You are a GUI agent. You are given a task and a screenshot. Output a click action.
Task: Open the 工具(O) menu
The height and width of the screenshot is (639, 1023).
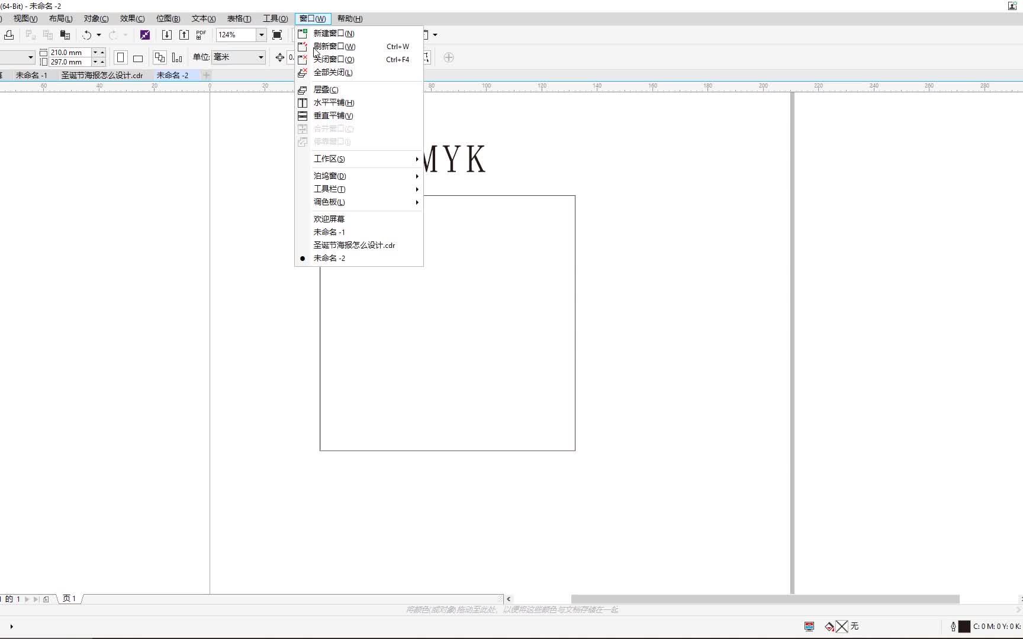point(275,19)
